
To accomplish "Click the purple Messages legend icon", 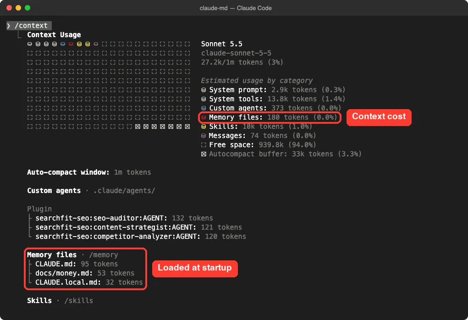I will (x=204, y=136).
